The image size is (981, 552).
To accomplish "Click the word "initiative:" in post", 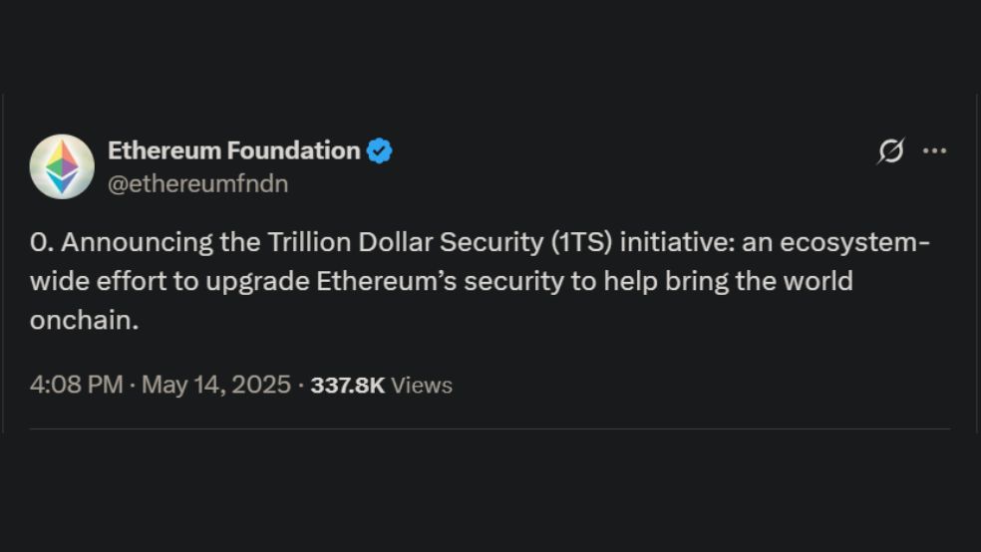I will (x=678, y=242).
